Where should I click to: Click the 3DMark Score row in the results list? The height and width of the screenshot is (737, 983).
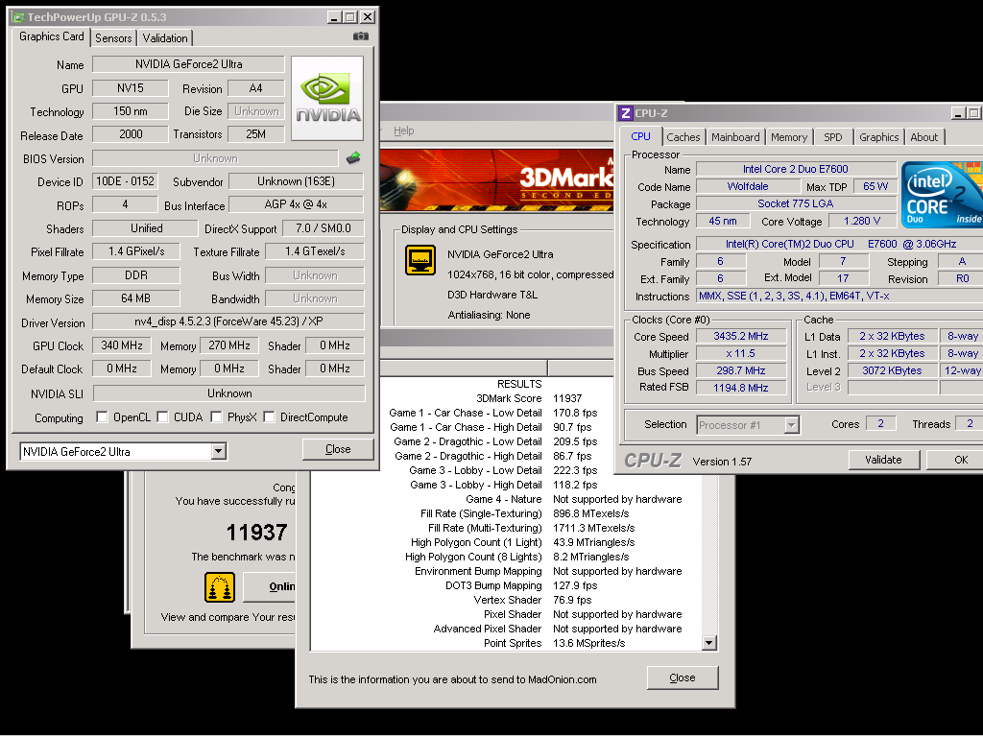pos(530,398)
